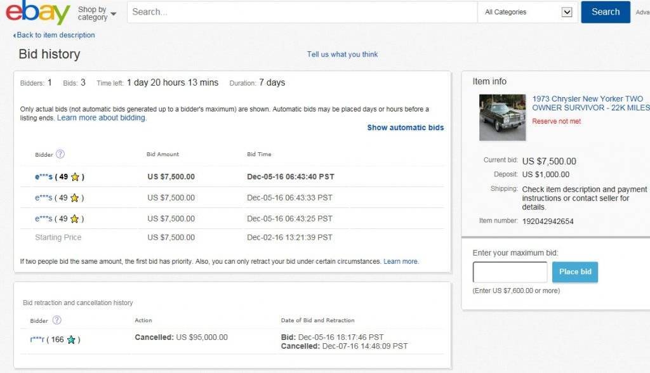Open bidder r***r profile link

point(38,340)
